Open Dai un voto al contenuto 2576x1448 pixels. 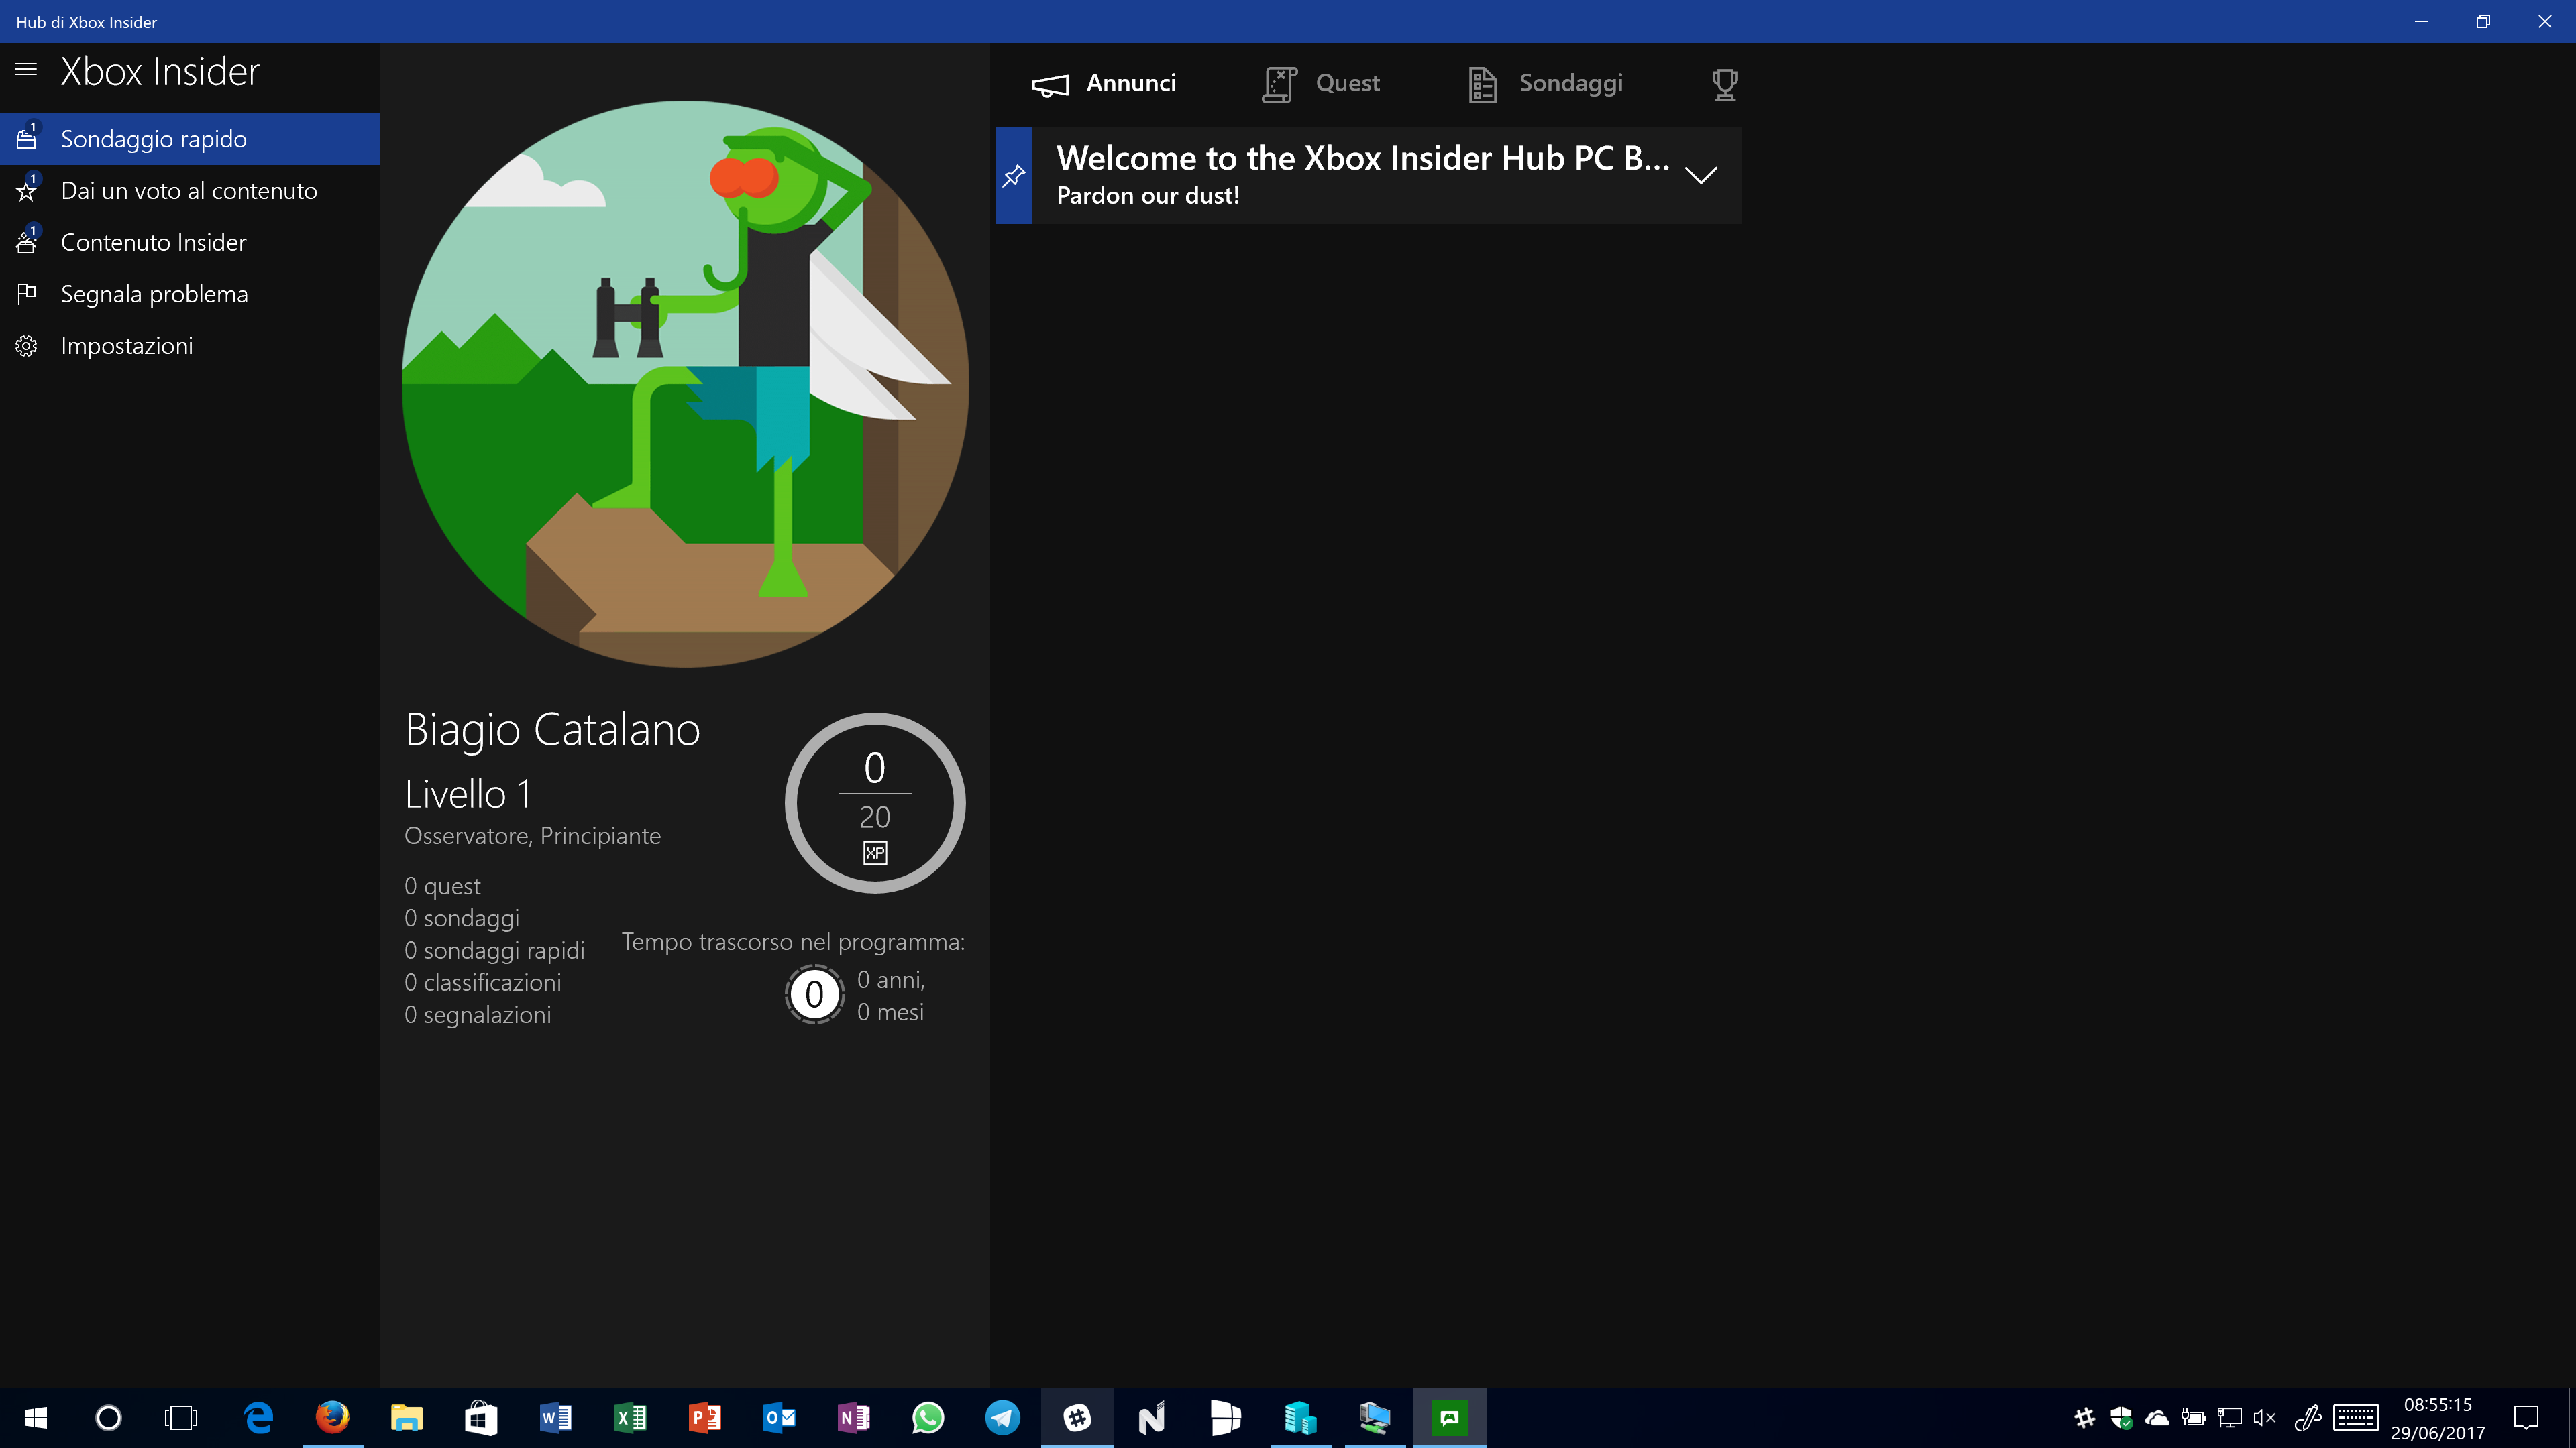click(x=190, y=191)
